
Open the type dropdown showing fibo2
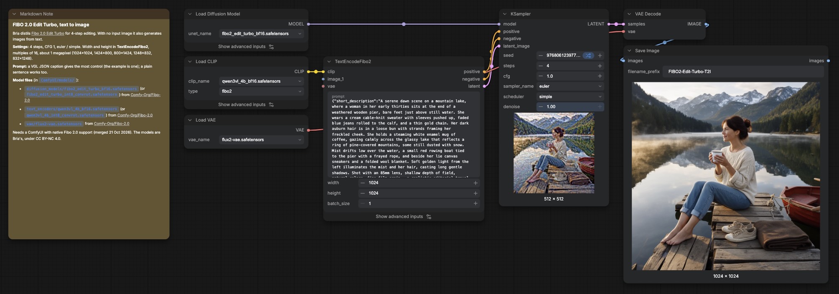coord(262,91)
